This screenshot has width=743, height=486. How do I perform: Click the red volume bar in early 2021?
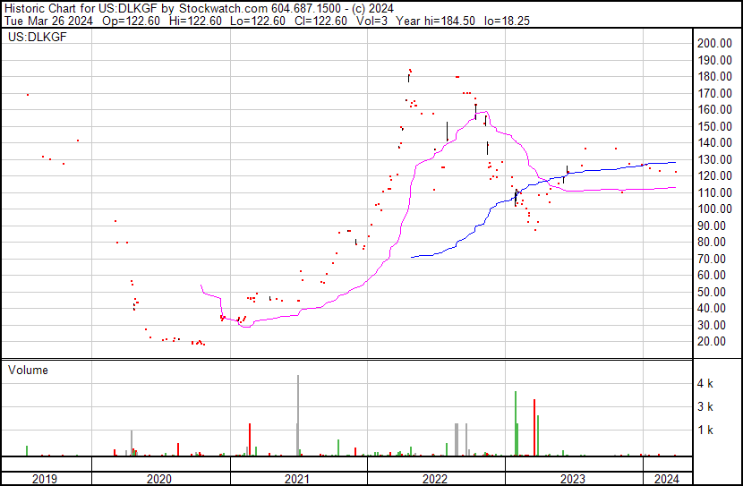coord(250,439)
